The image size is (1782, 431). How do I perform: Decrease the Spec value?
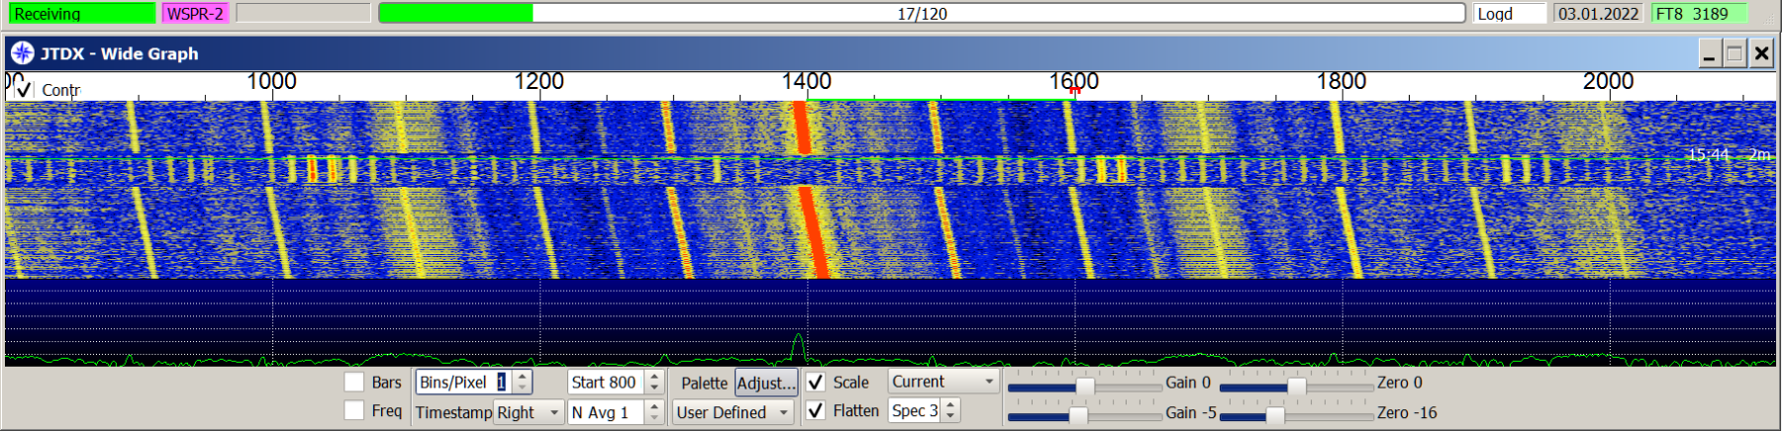(950, 416)
